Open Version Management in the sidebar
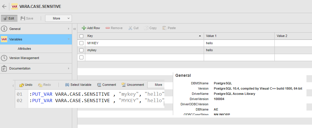312x128 pixels. pyautogui.click(x=36, y=58)
